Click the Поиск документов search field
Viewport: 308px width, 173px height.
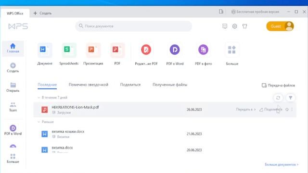pos(134,26)
